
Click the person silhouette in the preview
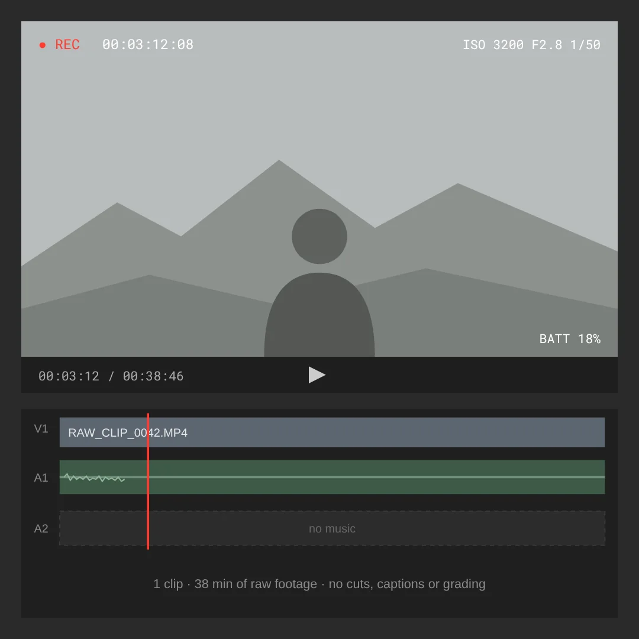(319, 283)
